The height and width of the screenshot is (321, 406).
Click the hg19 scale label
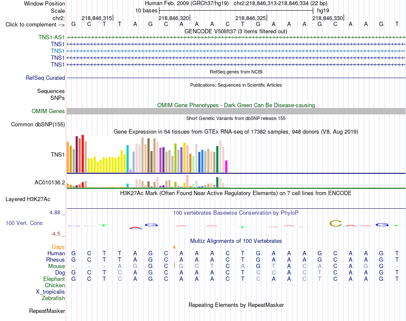coord(323,11)
